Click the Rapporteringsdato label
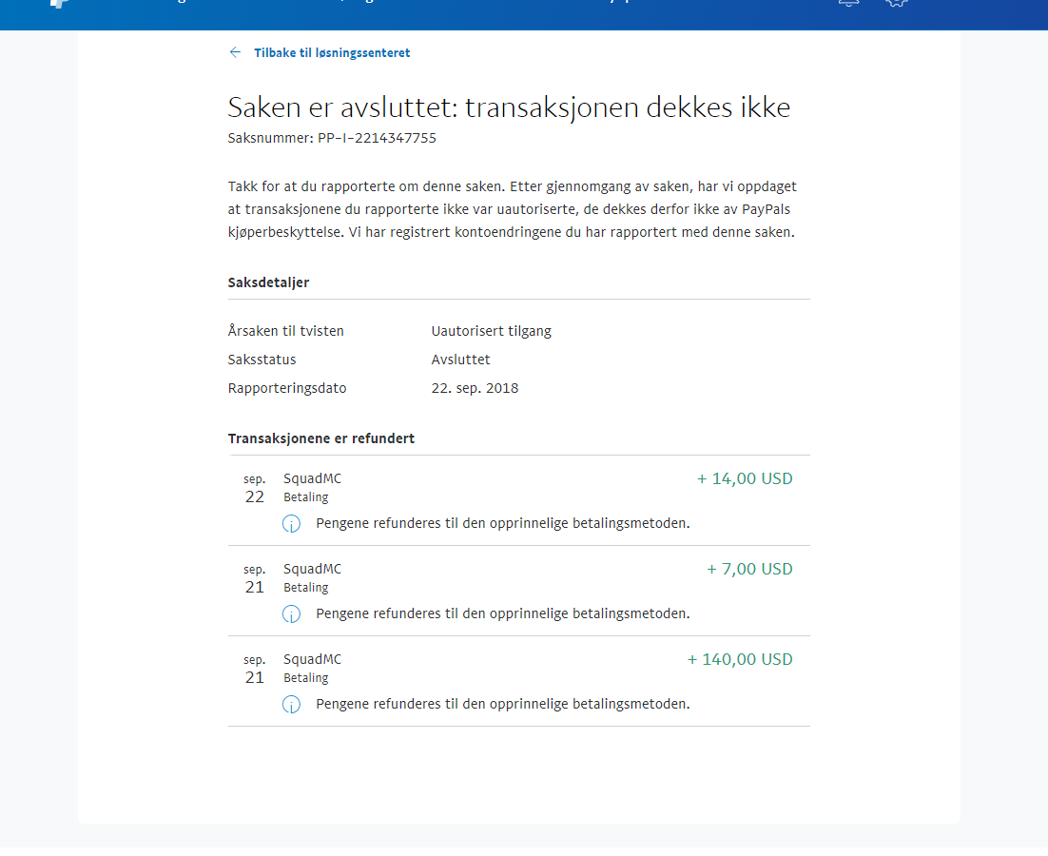This screenshot has height=856, width=1048. (287, 388)
